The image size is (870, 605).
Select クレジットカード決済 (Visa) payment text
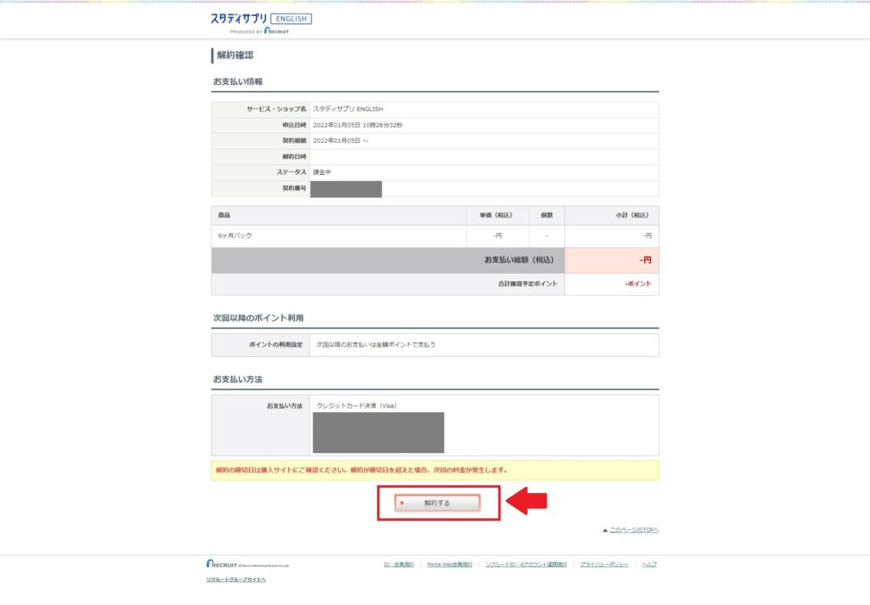(356, 405)
